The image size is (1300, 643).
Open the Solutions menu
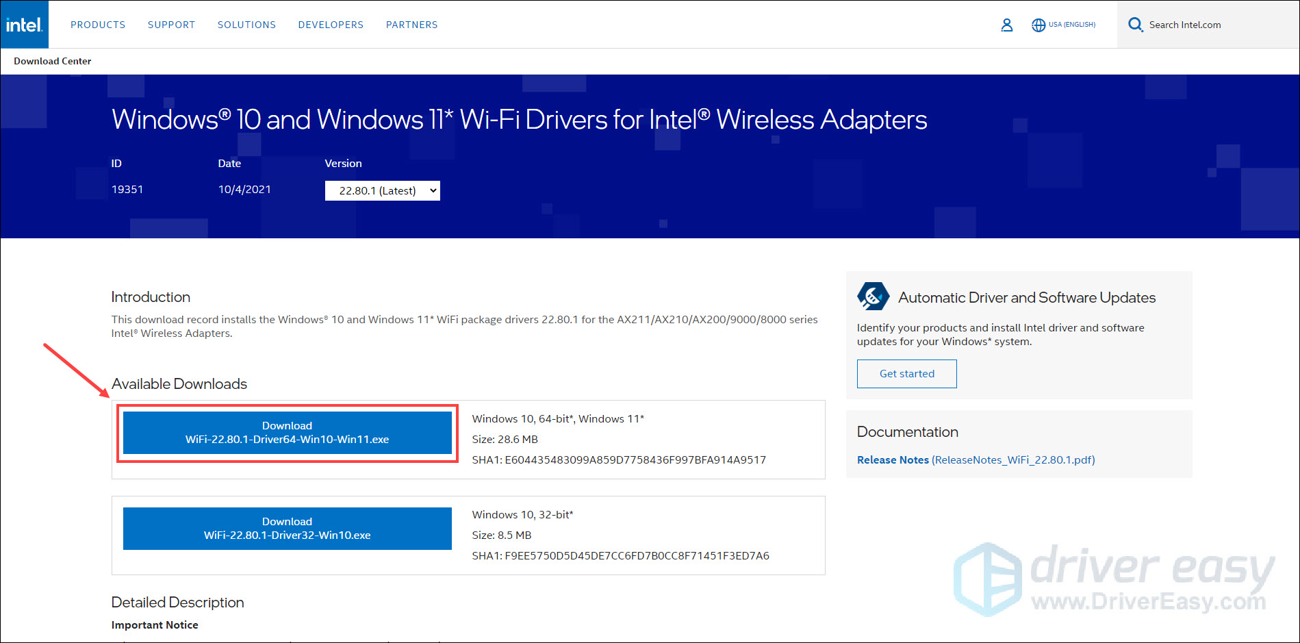point(246,25)
